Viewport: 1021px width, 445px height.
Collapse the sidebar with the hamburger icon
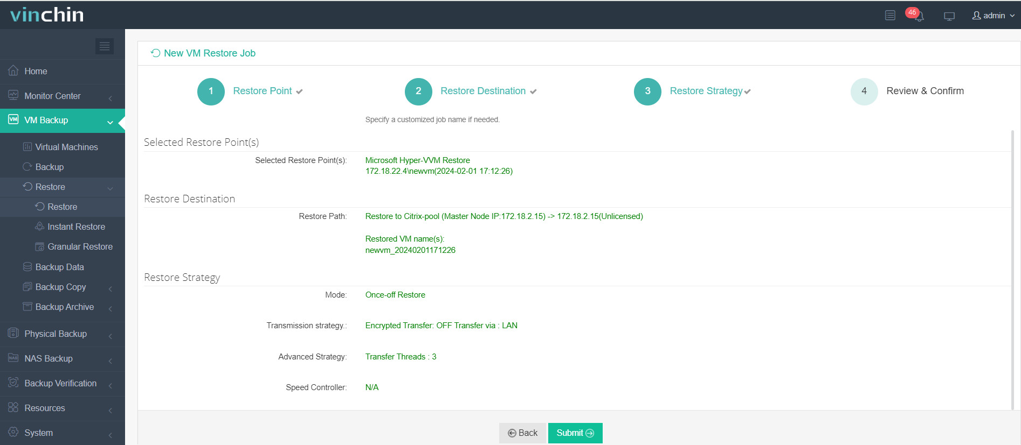click(x=105, y=46)
